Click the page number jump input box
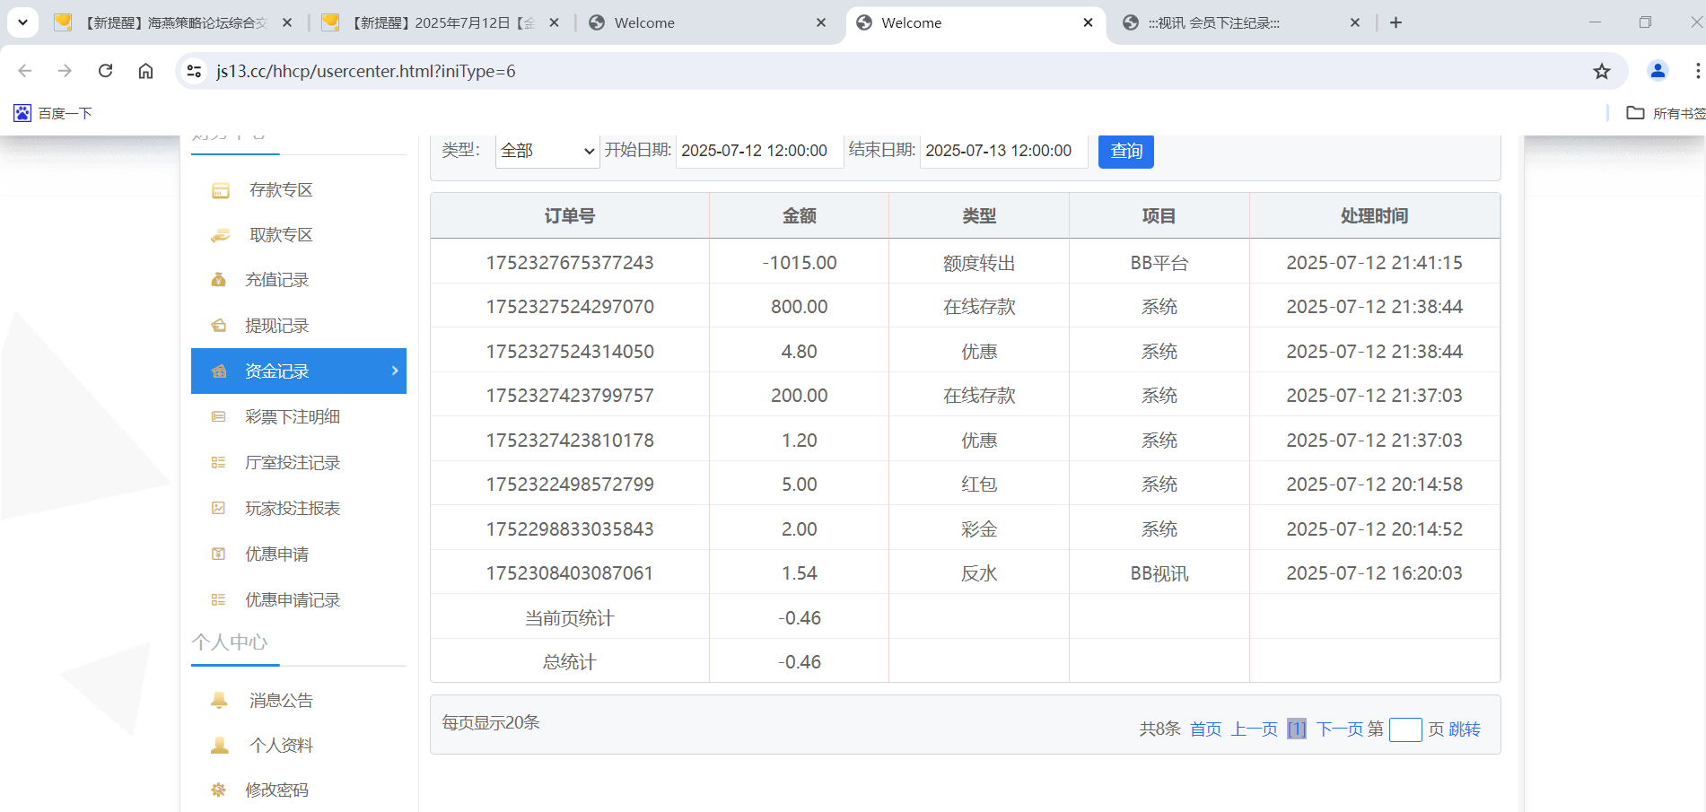 pos(1405,729)
